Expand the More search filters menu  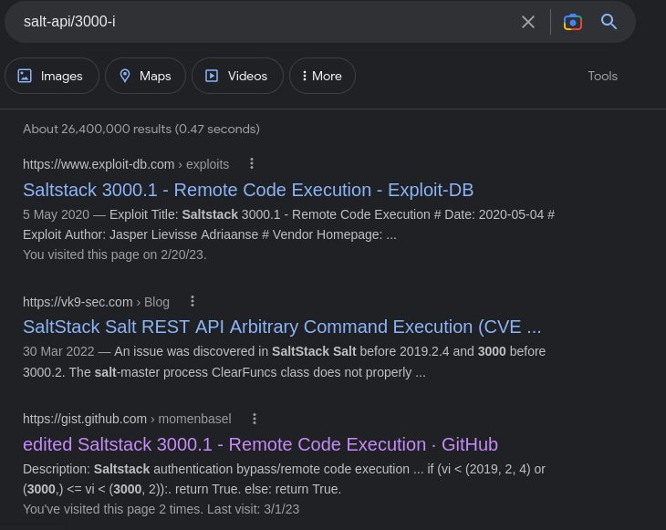pos(322,76)
